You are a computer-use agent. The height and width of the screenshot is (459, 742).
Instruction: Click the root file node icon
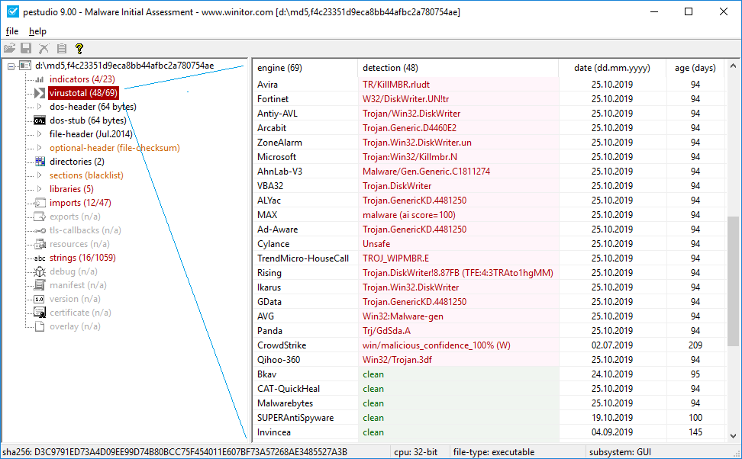click(25, 66)
